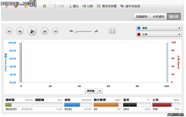Screen dimensions: 186x117
Task: Switch to the 分段資料 tab
Action: click(158, 17)
